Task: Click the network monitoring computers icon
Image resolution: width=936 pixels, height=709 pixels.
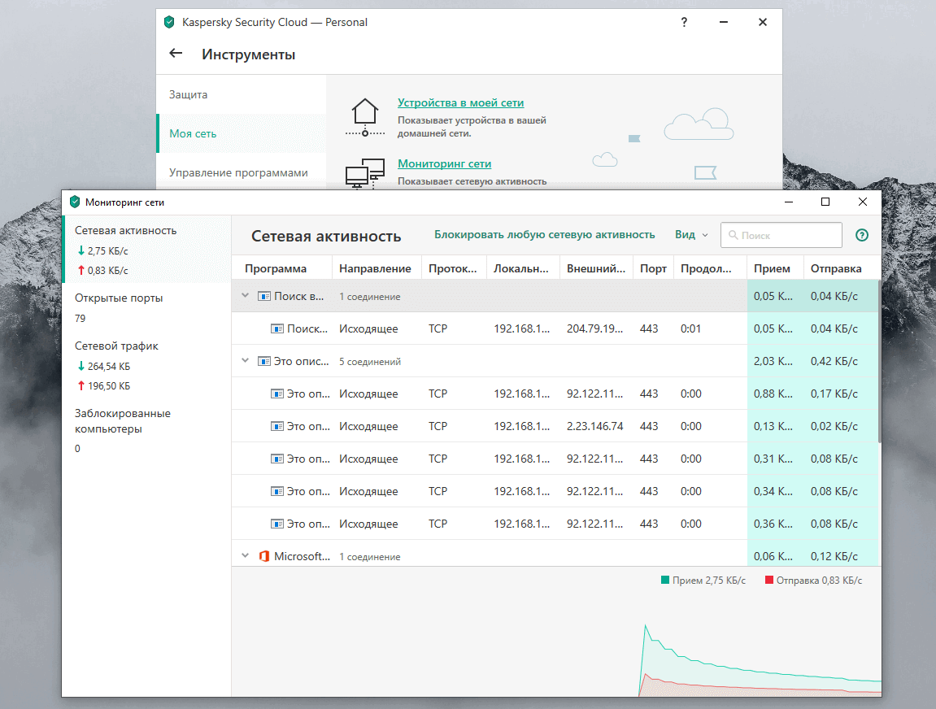Action: (x=364, y=172)
